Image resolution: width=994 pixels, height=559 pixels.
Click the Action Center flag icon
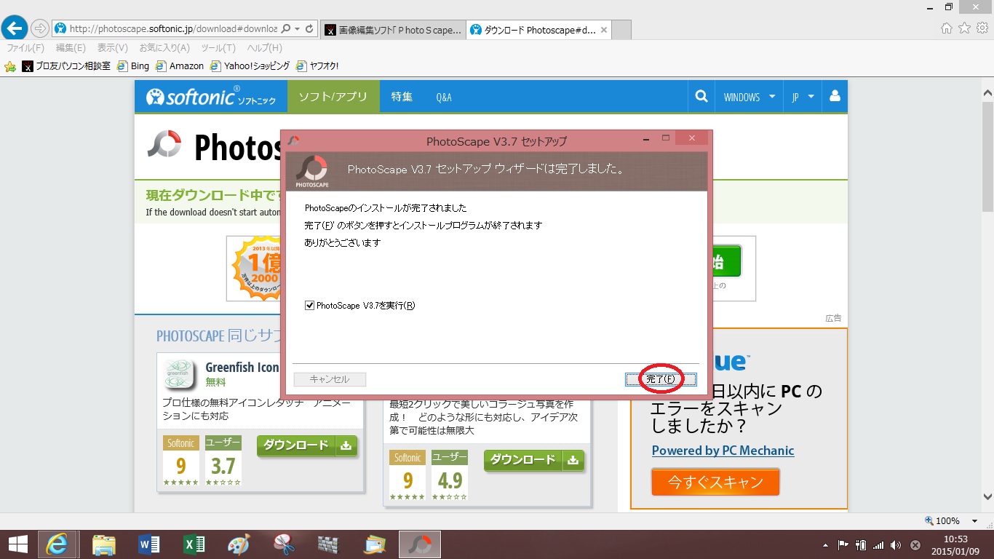(843, 544)
